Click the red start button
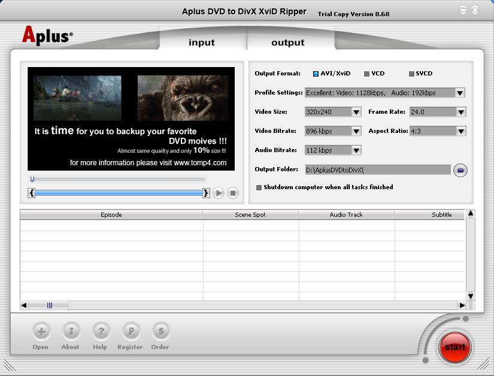 (x=454, y=347)
